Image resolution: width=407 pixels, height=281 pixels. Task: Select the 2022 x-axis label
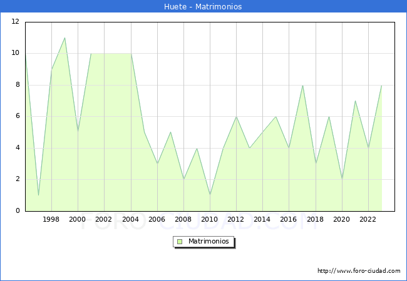pyautogui.click(x=368, y=219)
